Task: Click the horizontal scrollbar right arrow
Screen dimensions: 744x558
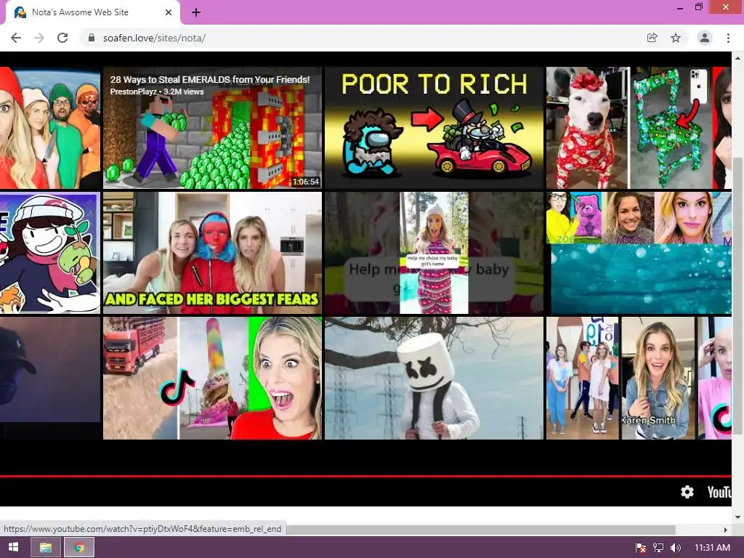Action: (x=726, y=530)
